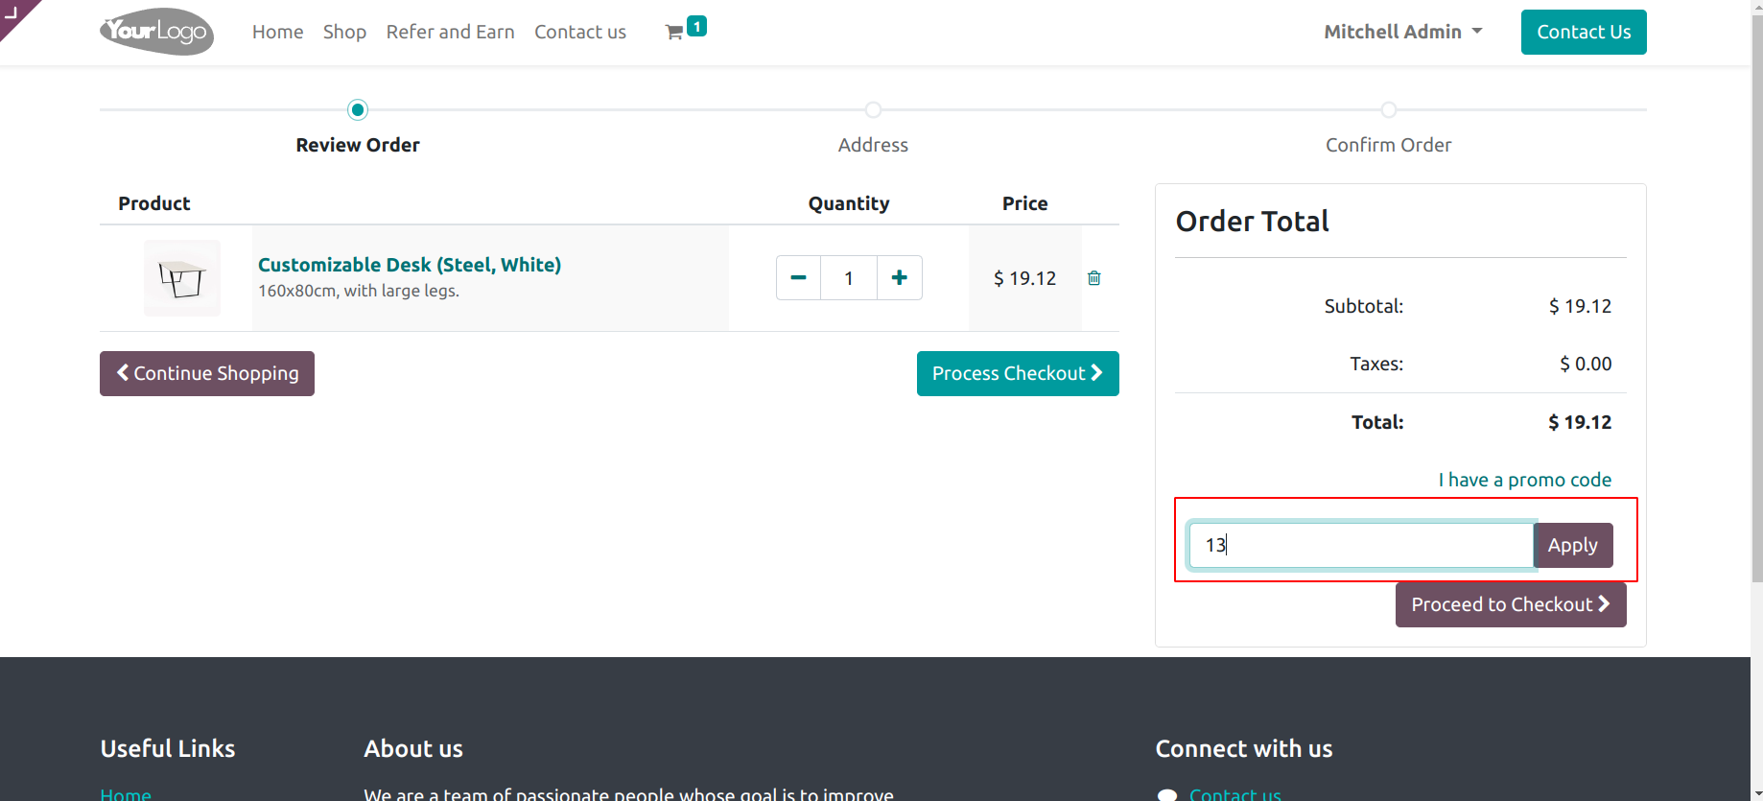Select the Review Order step indicator

point(358,110)
